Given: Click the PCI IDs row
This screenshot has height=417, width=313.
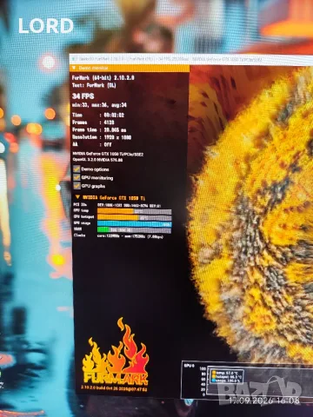Looking at the screenshot, I should pos(117,205).
